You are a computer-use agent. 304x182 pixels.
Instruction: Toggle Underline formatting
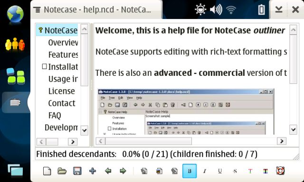click(x=219, y=171)
